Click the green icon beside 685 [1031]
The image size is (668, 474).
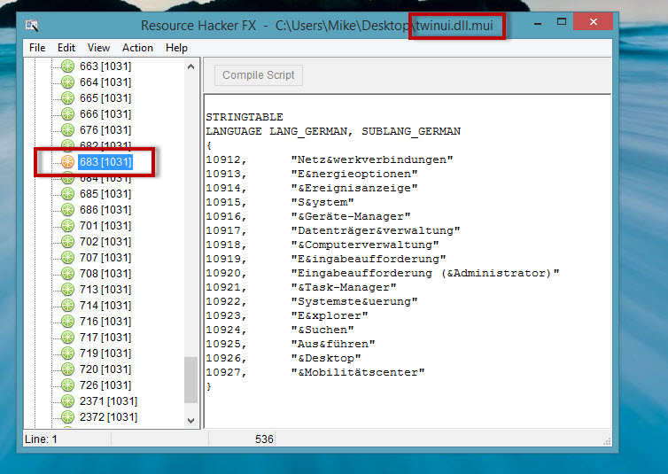coord(67,194)
